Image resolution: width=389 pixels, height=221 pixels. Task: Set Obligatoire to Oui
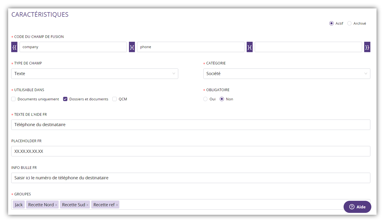(205, 99)
